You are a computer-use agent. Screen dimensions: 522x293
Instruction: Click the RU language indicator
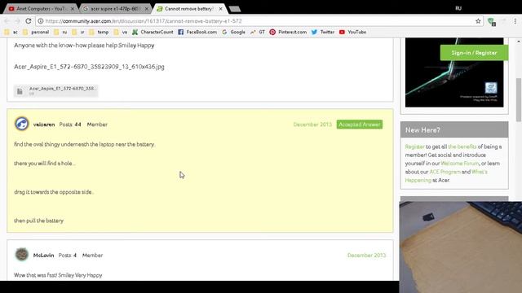[458, 8]
